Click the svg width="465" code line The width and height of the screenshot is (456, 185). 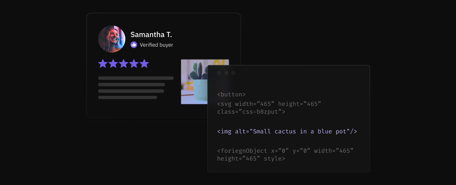(x=269, y=104)
